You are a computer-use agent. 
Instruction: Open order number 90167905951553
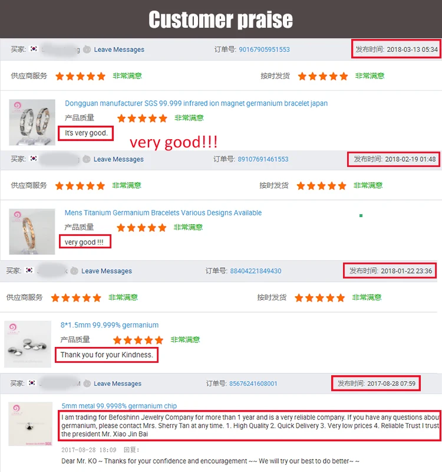point(264,50)
